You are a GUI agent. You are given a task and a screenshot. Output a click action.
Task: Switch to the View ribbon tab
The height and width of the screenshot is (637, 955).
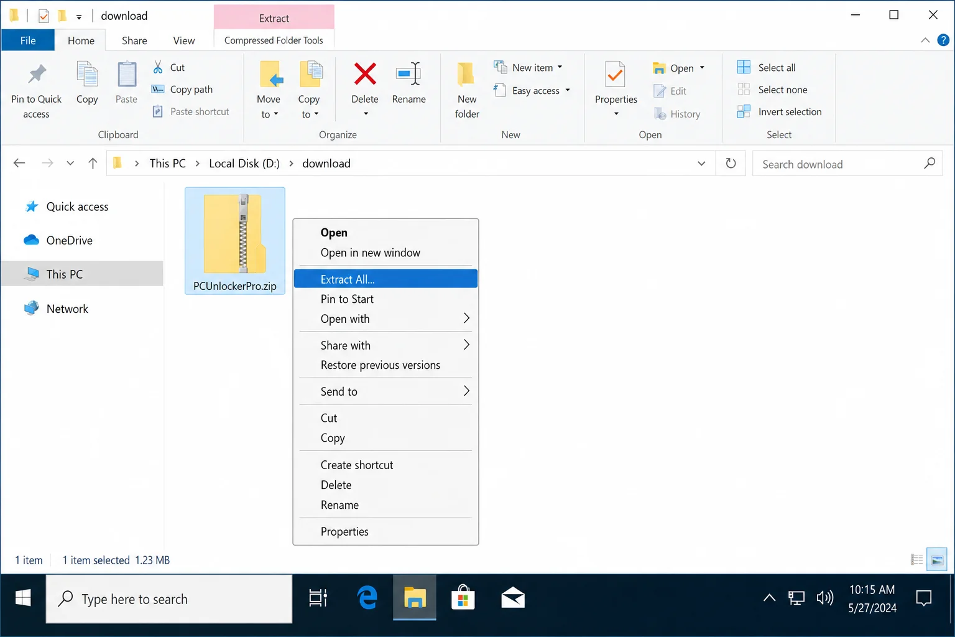pyautogui.click(x=184, y=40)
